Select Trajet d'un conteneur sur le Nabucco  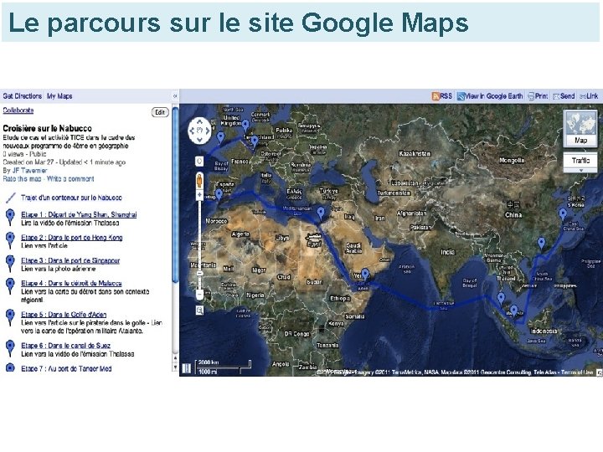point(71,198)
